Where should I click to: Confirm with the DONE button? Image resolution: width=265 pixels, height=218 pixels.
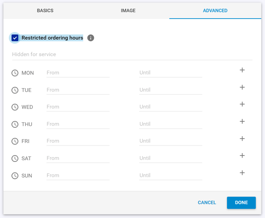coord(241,203)
